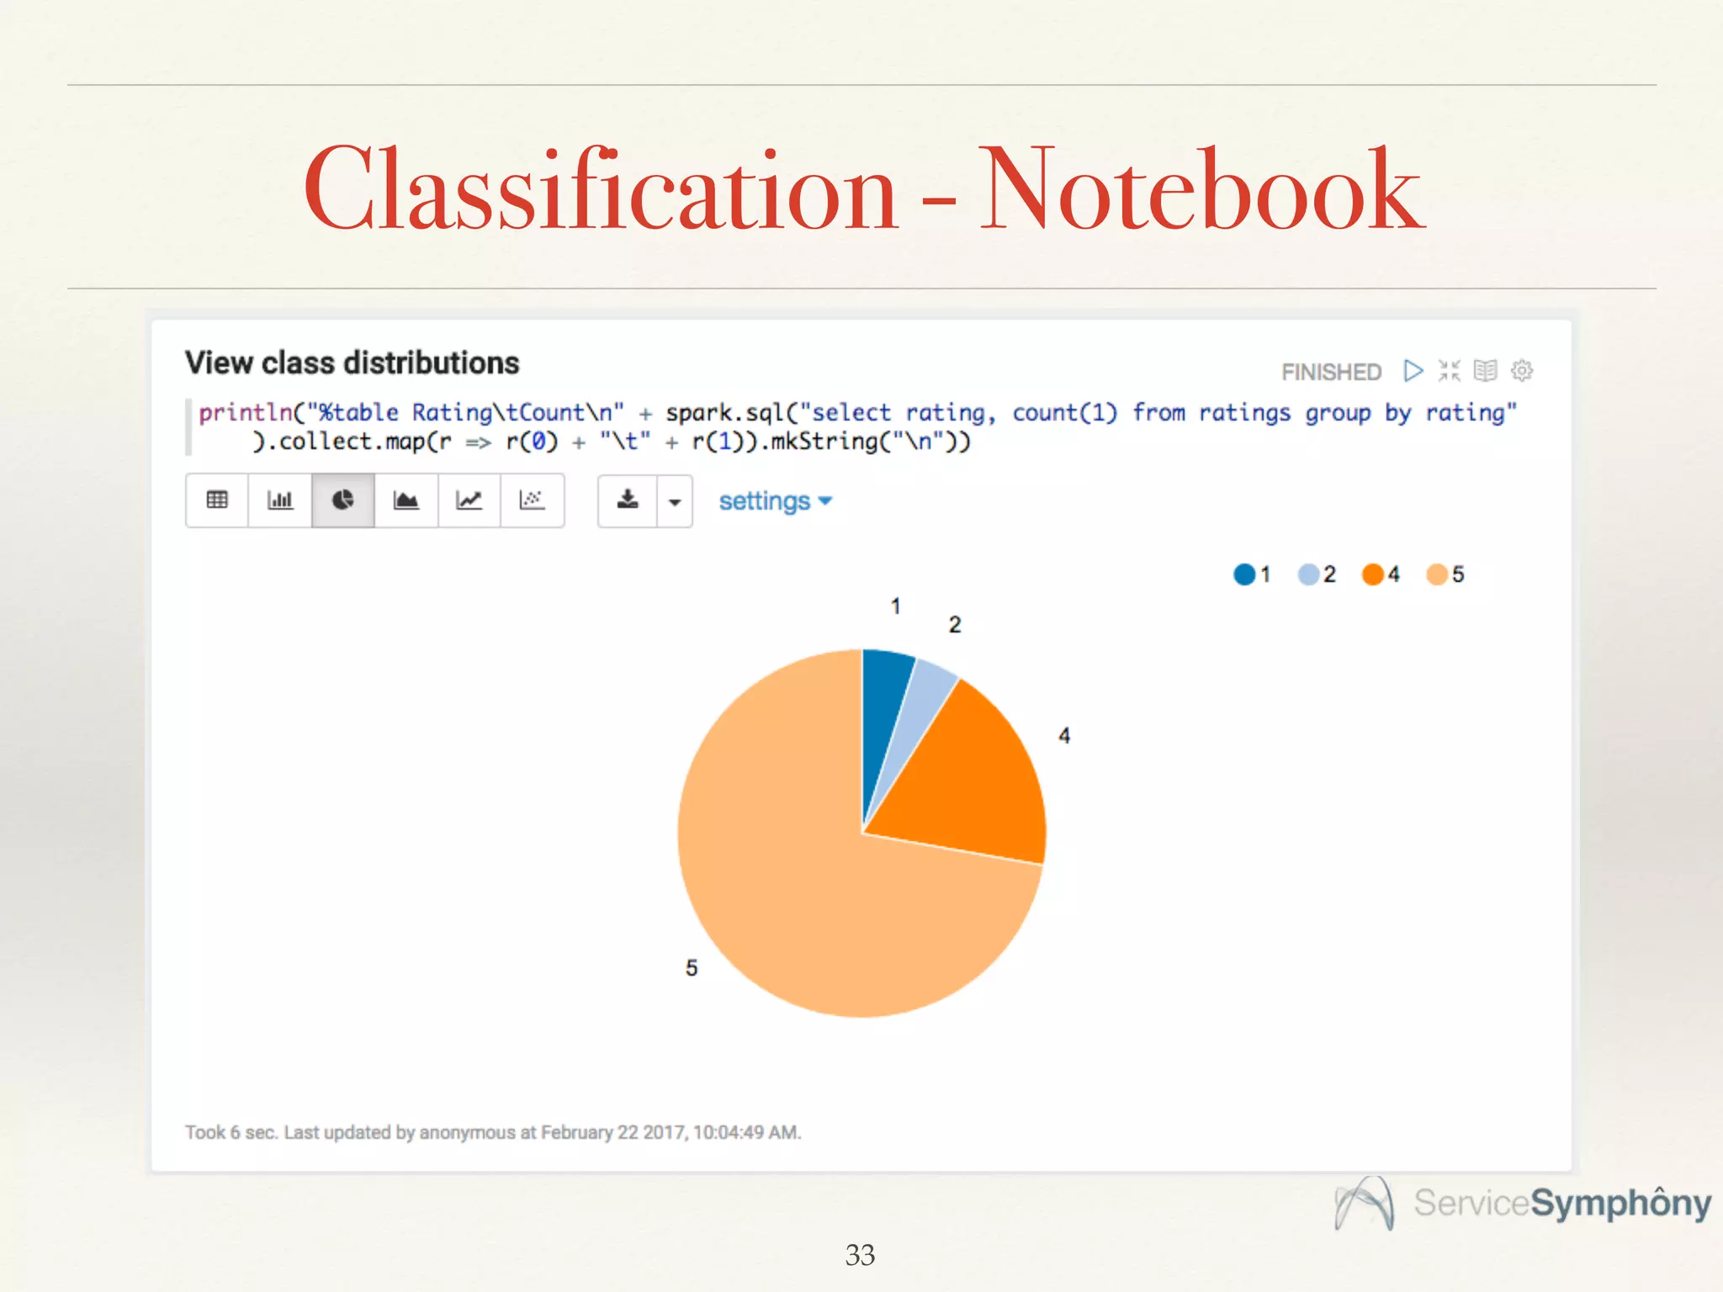Toggle rating 2 in chart legend
Screen dimensions: 1723x1292
coord(1317,575)
